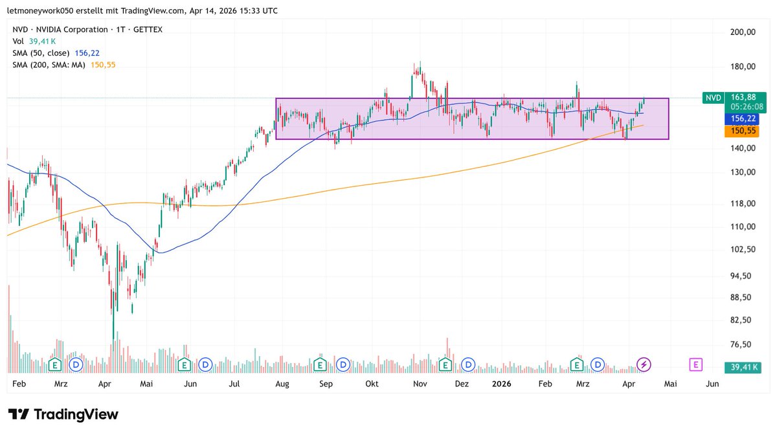This screenshot has width=777, height=435.
Task: Click the bold 2026 year label
Action: (502, 384)
